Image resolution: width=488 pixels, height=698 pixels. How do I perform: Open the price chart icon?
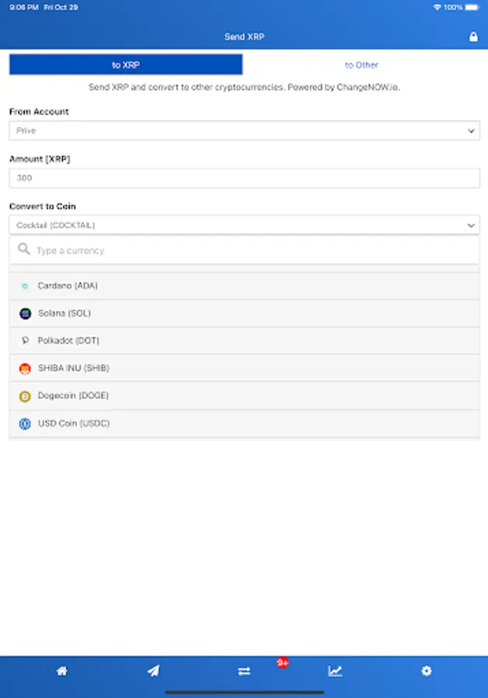pyautogui.click(x=335, y=671)
